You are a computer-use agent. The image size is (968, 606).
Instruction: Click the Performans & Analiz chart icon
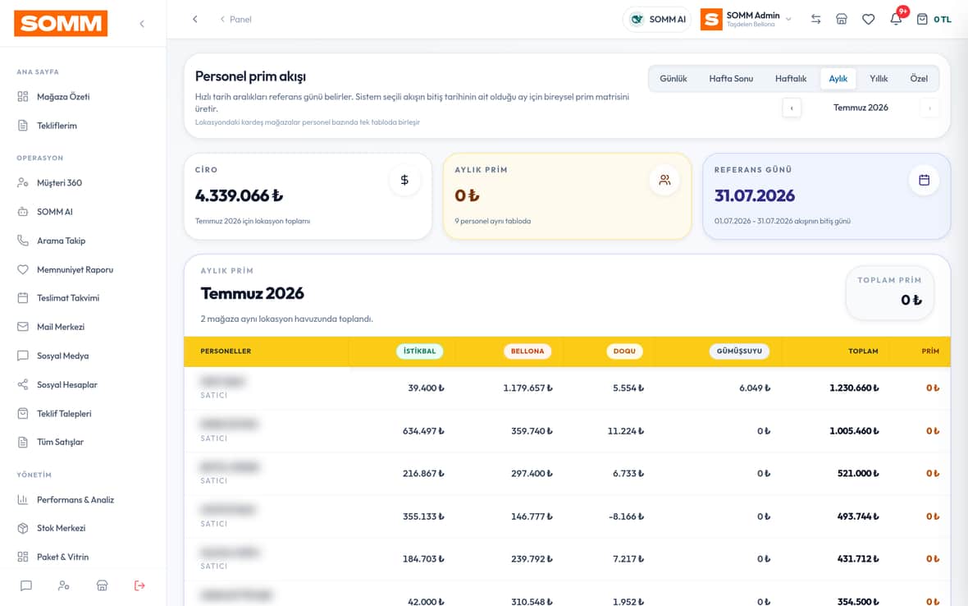click(23, 500)
